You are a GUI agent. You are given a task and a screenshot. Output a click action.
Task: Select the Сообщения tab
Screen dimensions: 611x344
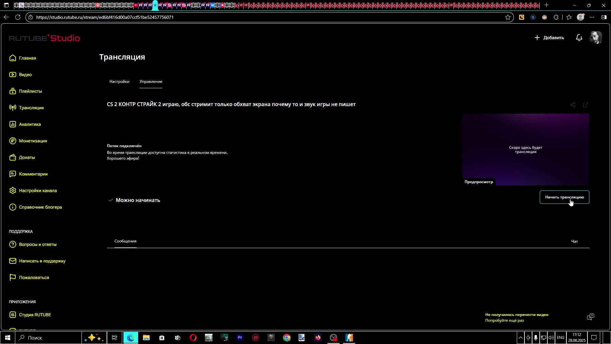125,241
